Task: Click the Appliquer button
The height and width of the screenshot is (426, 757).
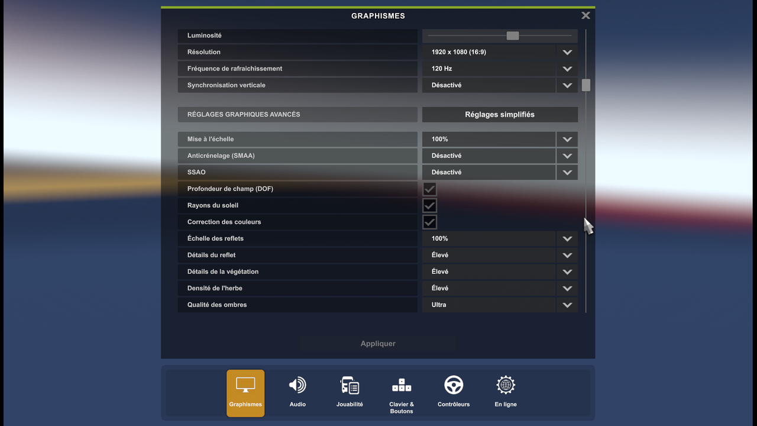Action: (x=378, y=344)
